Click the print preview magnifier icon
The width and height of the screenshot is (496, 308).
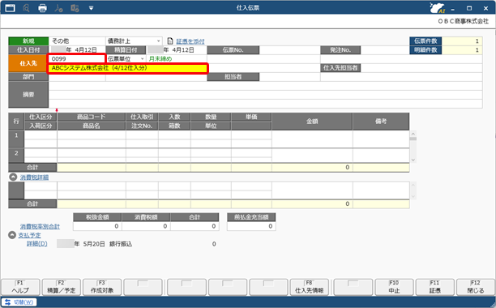coord(26,8)
